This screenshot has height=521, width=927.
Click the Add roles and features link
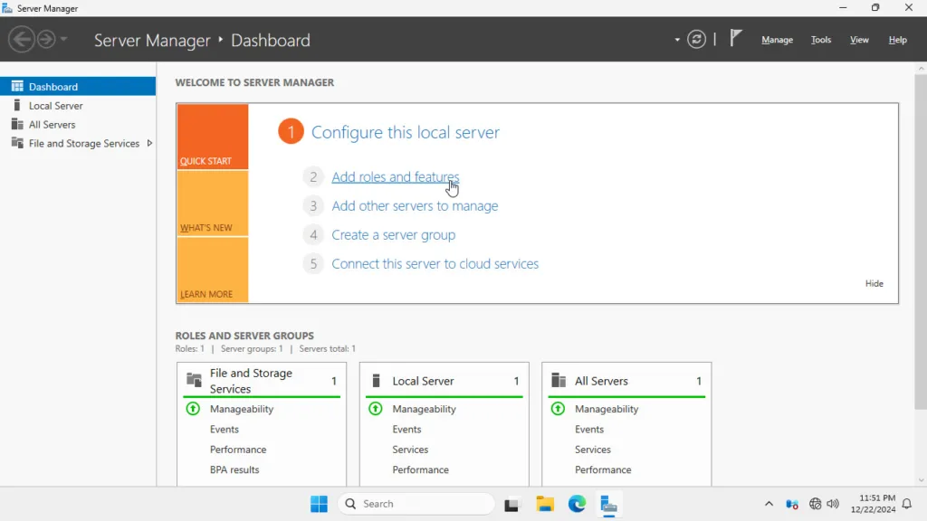(x=396, y=176)
